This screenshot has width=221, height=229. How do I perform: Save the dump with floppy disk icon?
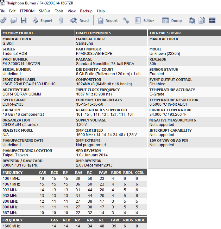23,20
